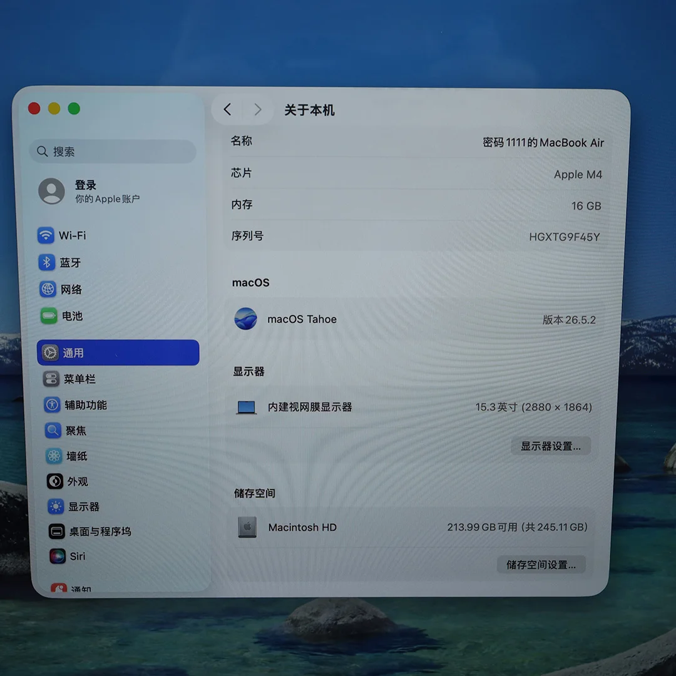Click the search magnifier icon in 搜索 field
The height and width of the screenshot is (676, 676).
[43, 151]
